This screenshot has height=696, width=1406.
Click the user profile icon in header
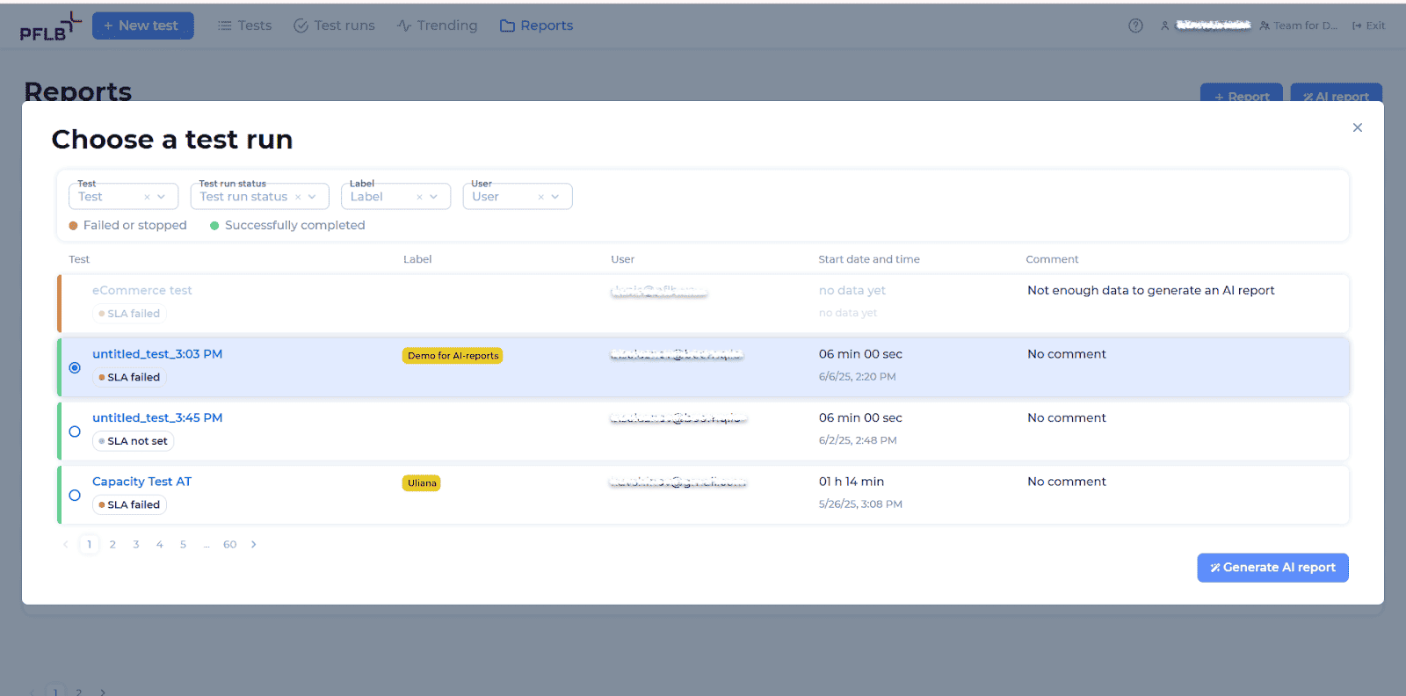[1165, 25]
